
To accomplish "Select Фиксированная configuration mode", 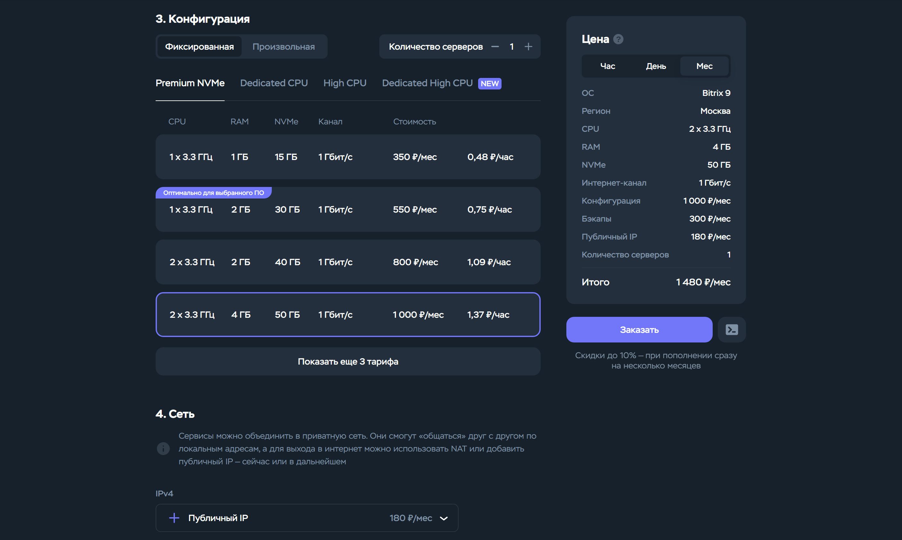I will [199, 46].
